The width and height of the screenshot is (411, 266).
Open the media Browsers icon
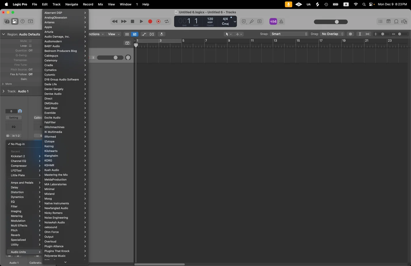tap(404, 21)
